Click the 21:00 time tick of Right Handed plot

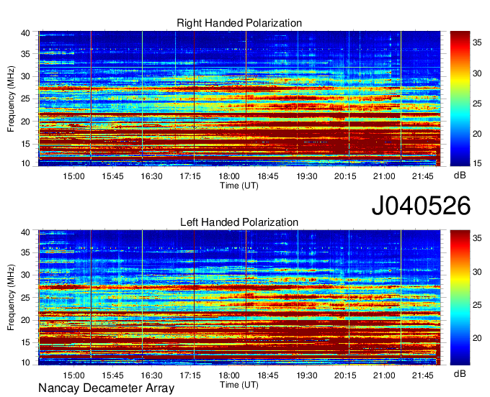(384, 176)
